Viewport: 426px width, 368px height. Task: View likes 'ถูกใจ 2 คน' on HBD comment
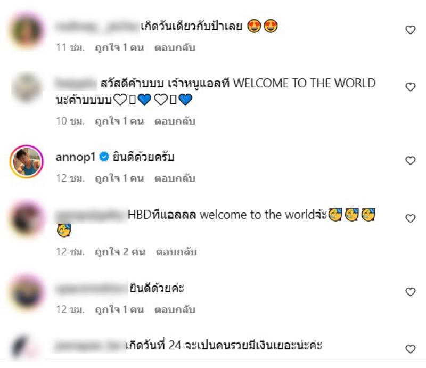[x=120, y=252]
